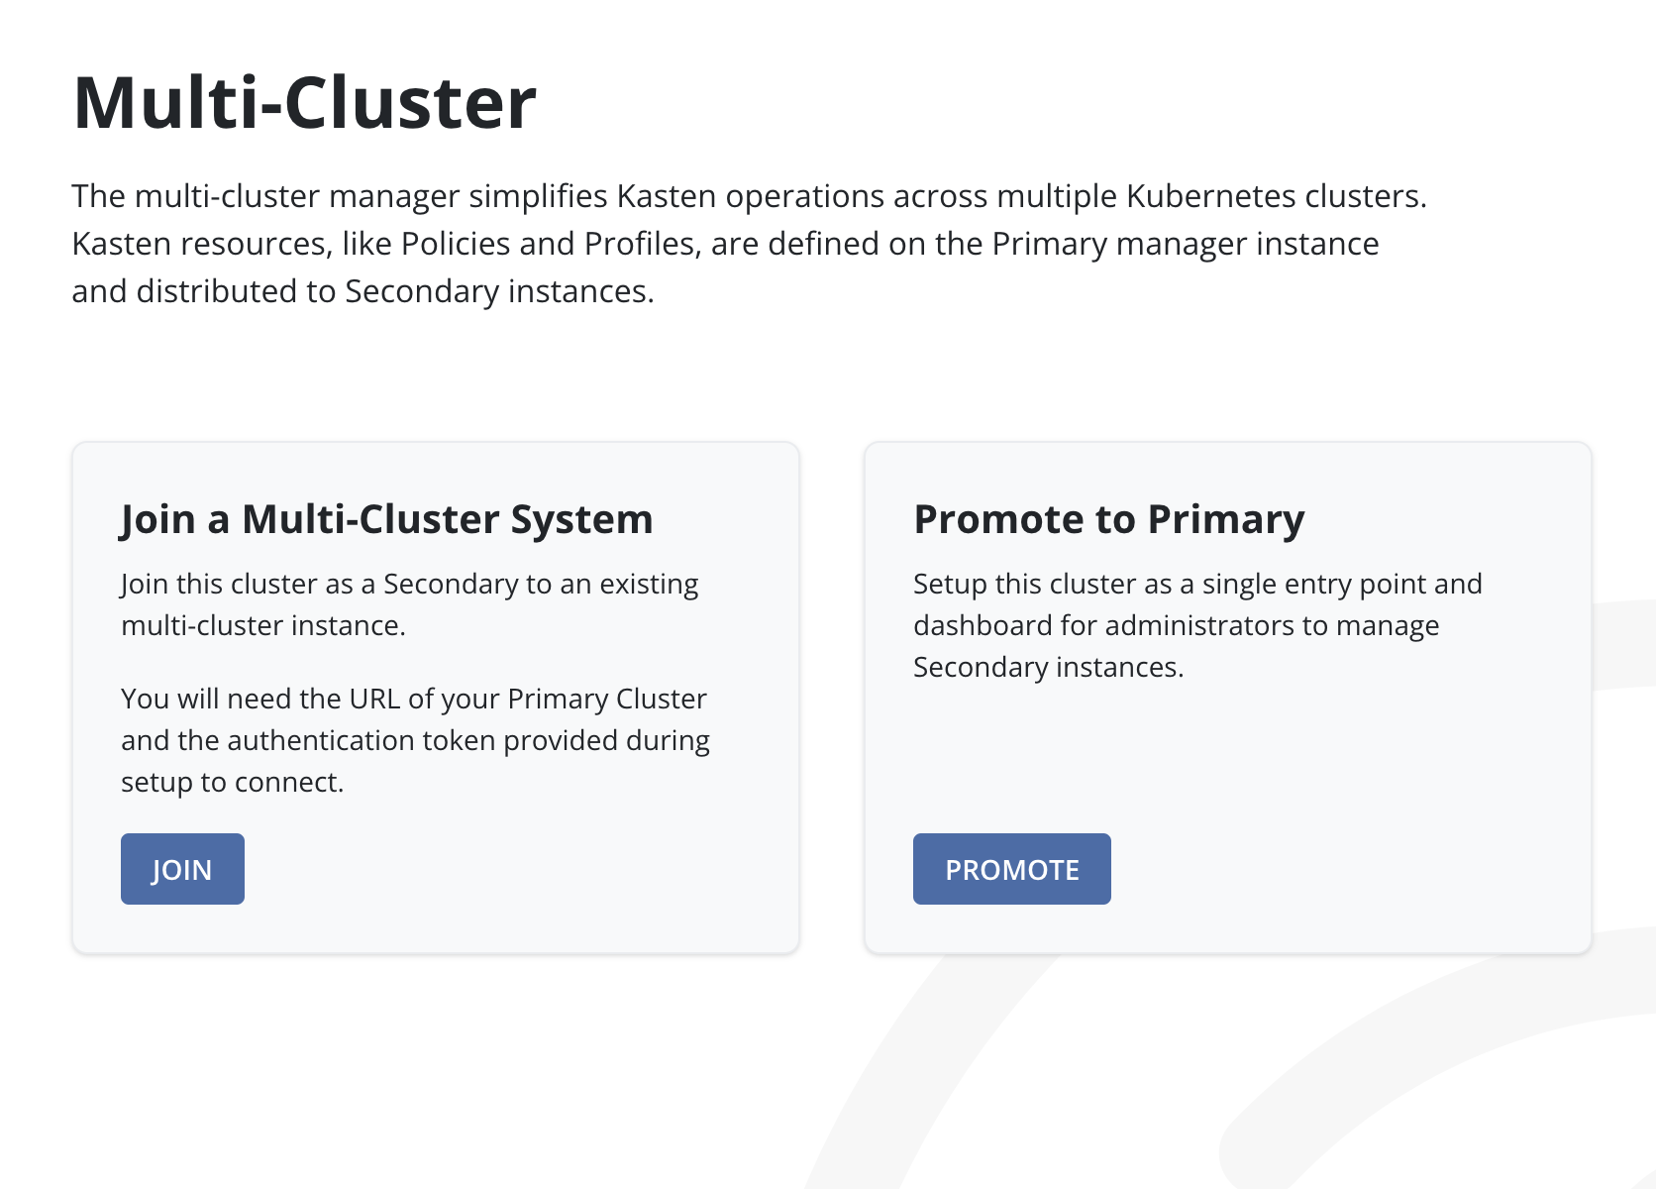Click "dashboard for administrators to manage" line
The height and width of the screenshot is (1189, 1656).
[x=1177, y=625]
